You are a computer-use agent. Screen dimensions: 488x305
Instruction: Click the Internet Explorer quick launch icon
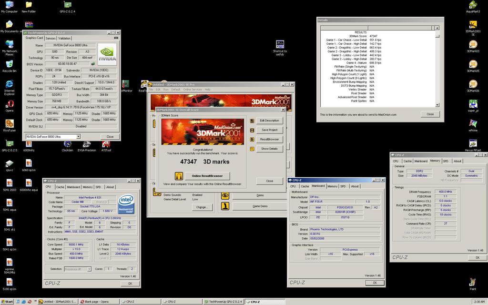click(24, 302)
